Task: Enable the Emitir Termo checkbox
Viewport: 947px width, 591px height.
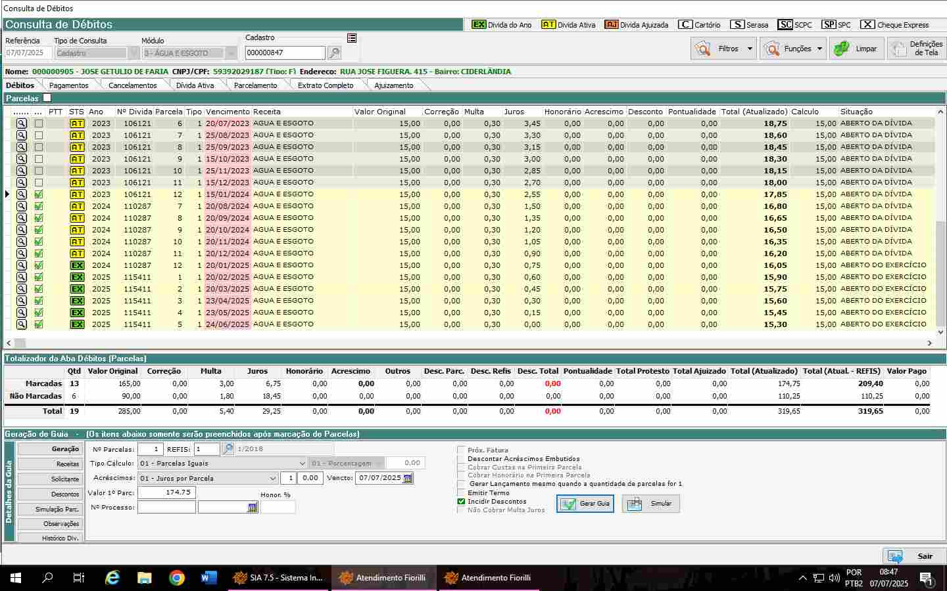Action: [461, 492]
